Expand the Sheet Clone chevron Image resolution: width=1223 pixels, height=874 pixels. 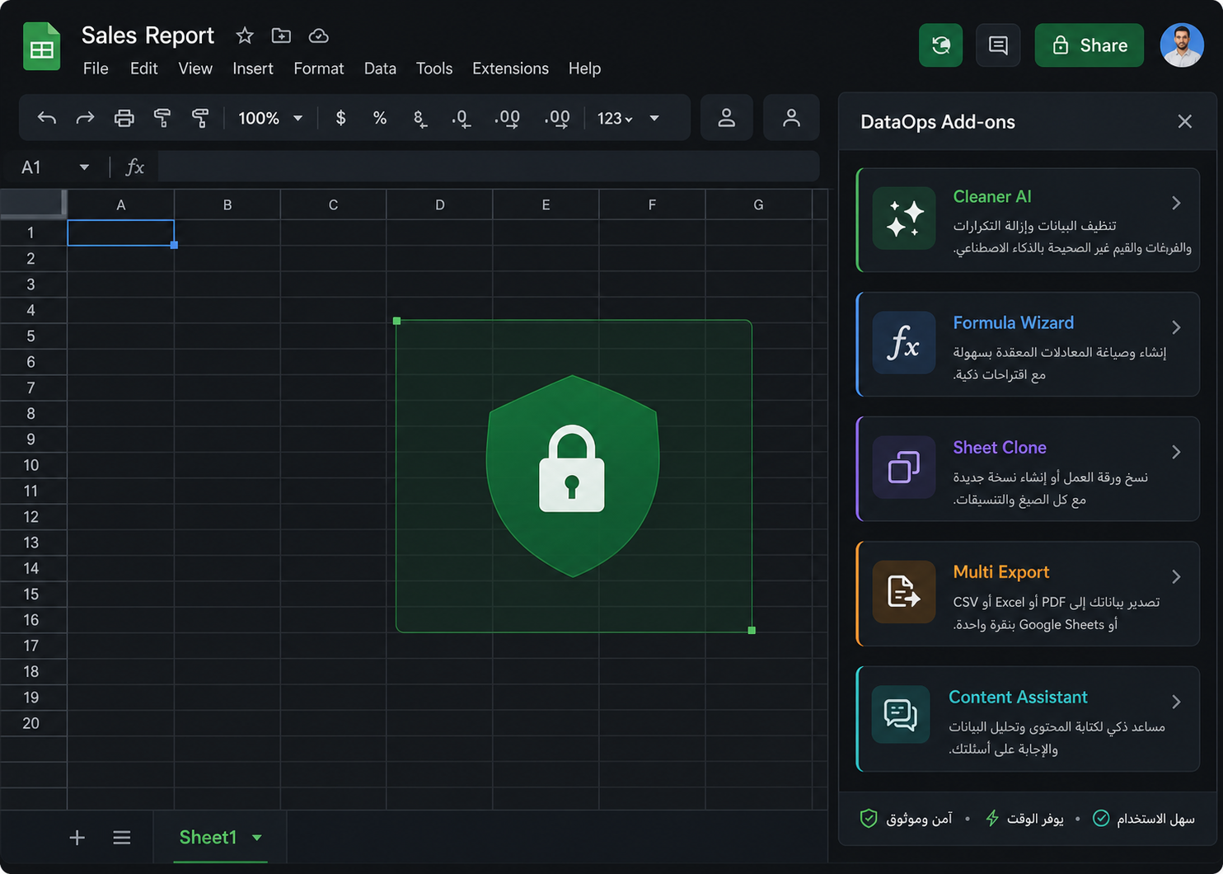click(1176, 452)
